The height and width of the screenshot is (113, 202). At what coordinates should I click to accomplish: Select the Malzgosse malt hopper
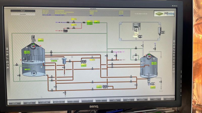click(136, 26)
